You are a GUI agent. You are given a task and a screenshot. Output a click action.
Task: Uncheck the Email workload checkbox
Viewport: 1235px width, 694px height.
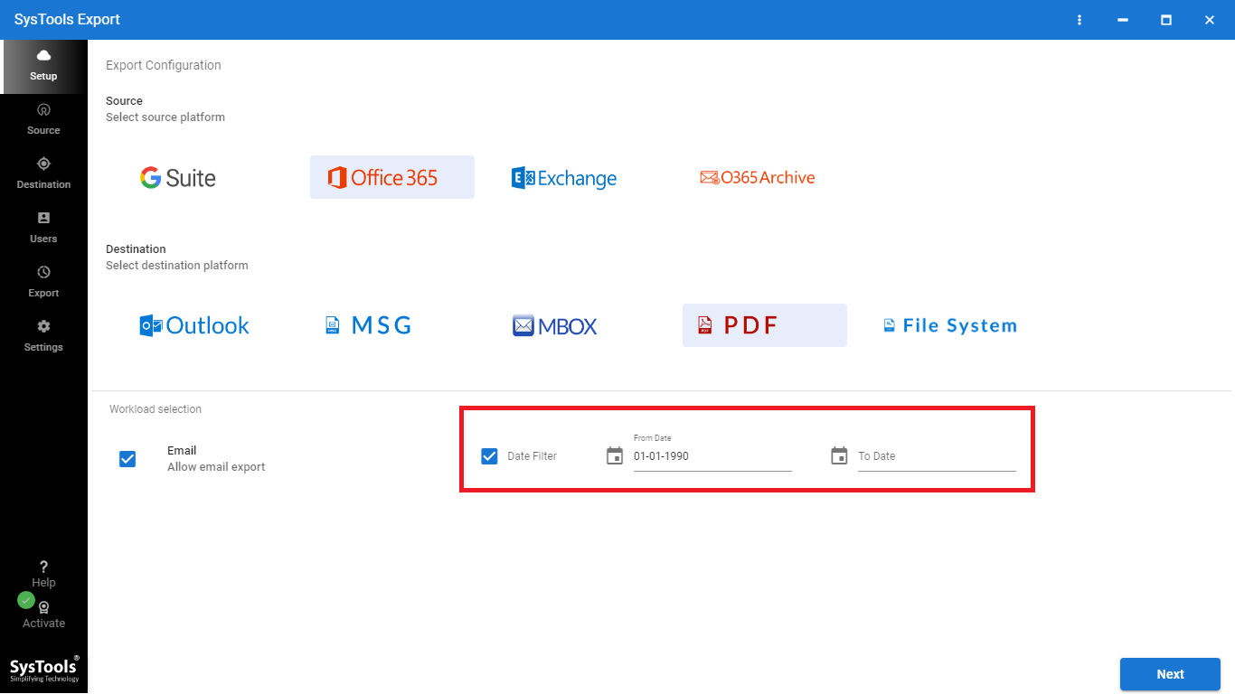[x=127, y=459]
